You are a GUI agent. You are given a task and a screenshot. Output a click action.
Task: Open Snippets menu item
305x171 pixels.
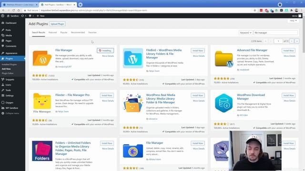[x=10, y=79]
